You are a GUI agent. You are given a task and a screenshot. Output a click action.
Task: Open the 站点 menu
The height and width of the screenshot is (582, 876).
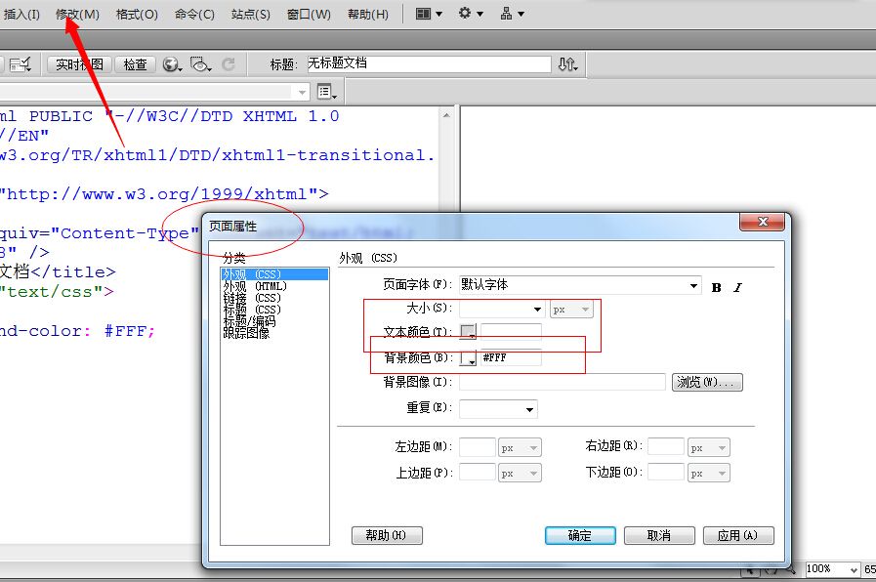click(x=250, y=13)
